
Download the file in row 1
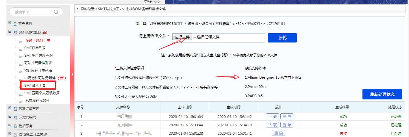point(272,116)
